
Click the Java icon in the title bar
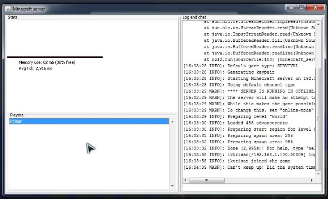tap(8, 9)
